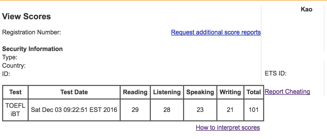Click the Registration Number label
The height and width of the screenshot is (139, 327).
31,32
